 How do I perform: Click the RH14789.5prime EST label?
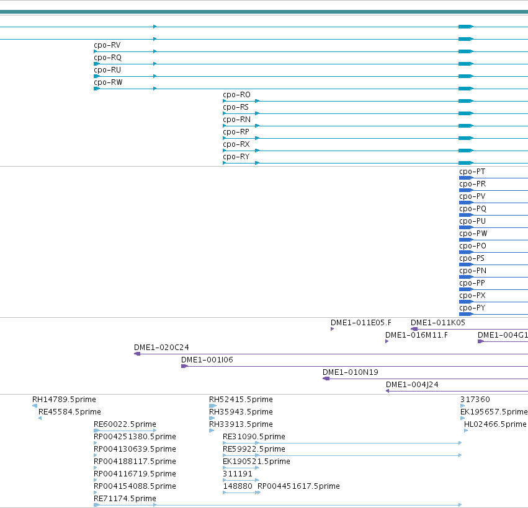(64, 400)
